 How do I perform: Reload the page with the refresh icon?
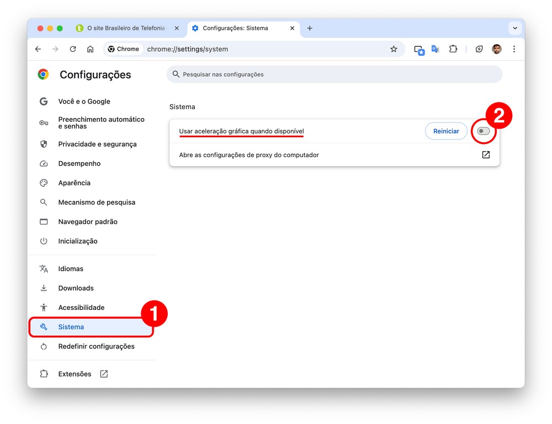click(73, 49)
